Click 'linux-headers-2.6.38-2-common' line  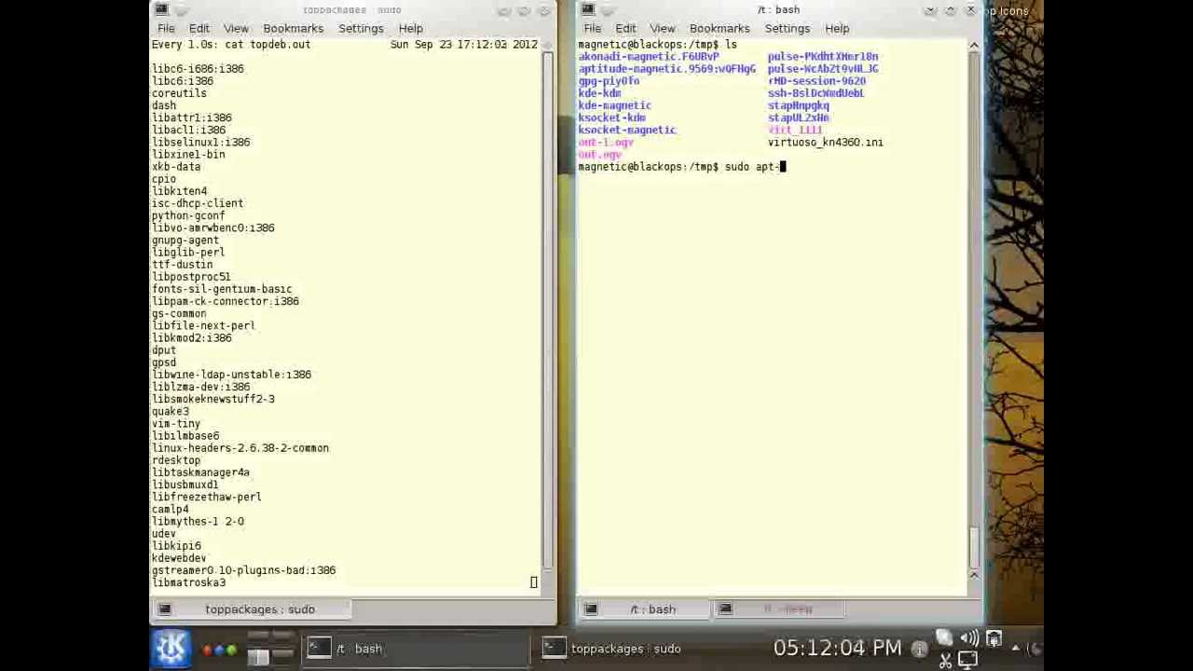point(240,448)
